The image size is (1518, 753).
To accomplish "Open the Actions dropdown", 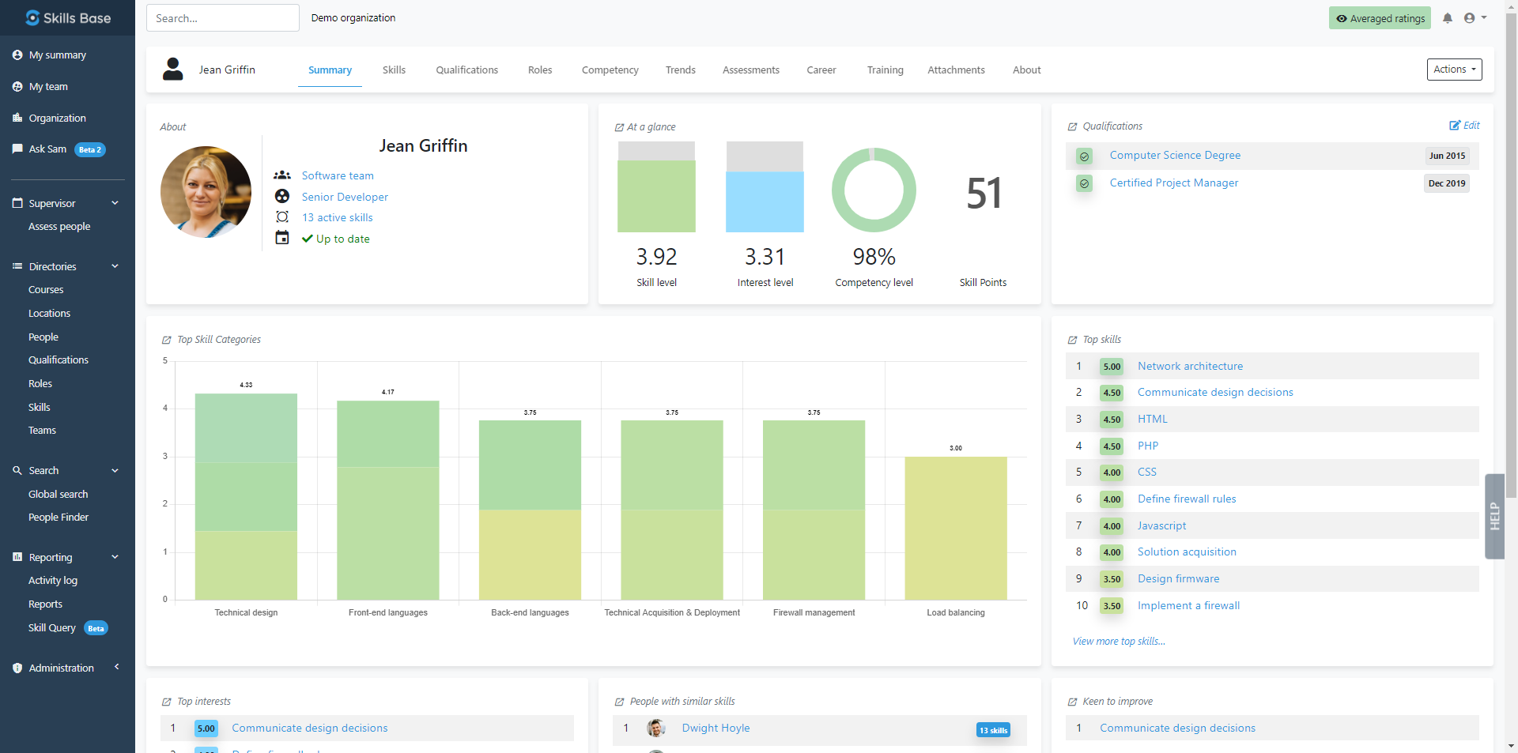I will (x=1454, y=70).
